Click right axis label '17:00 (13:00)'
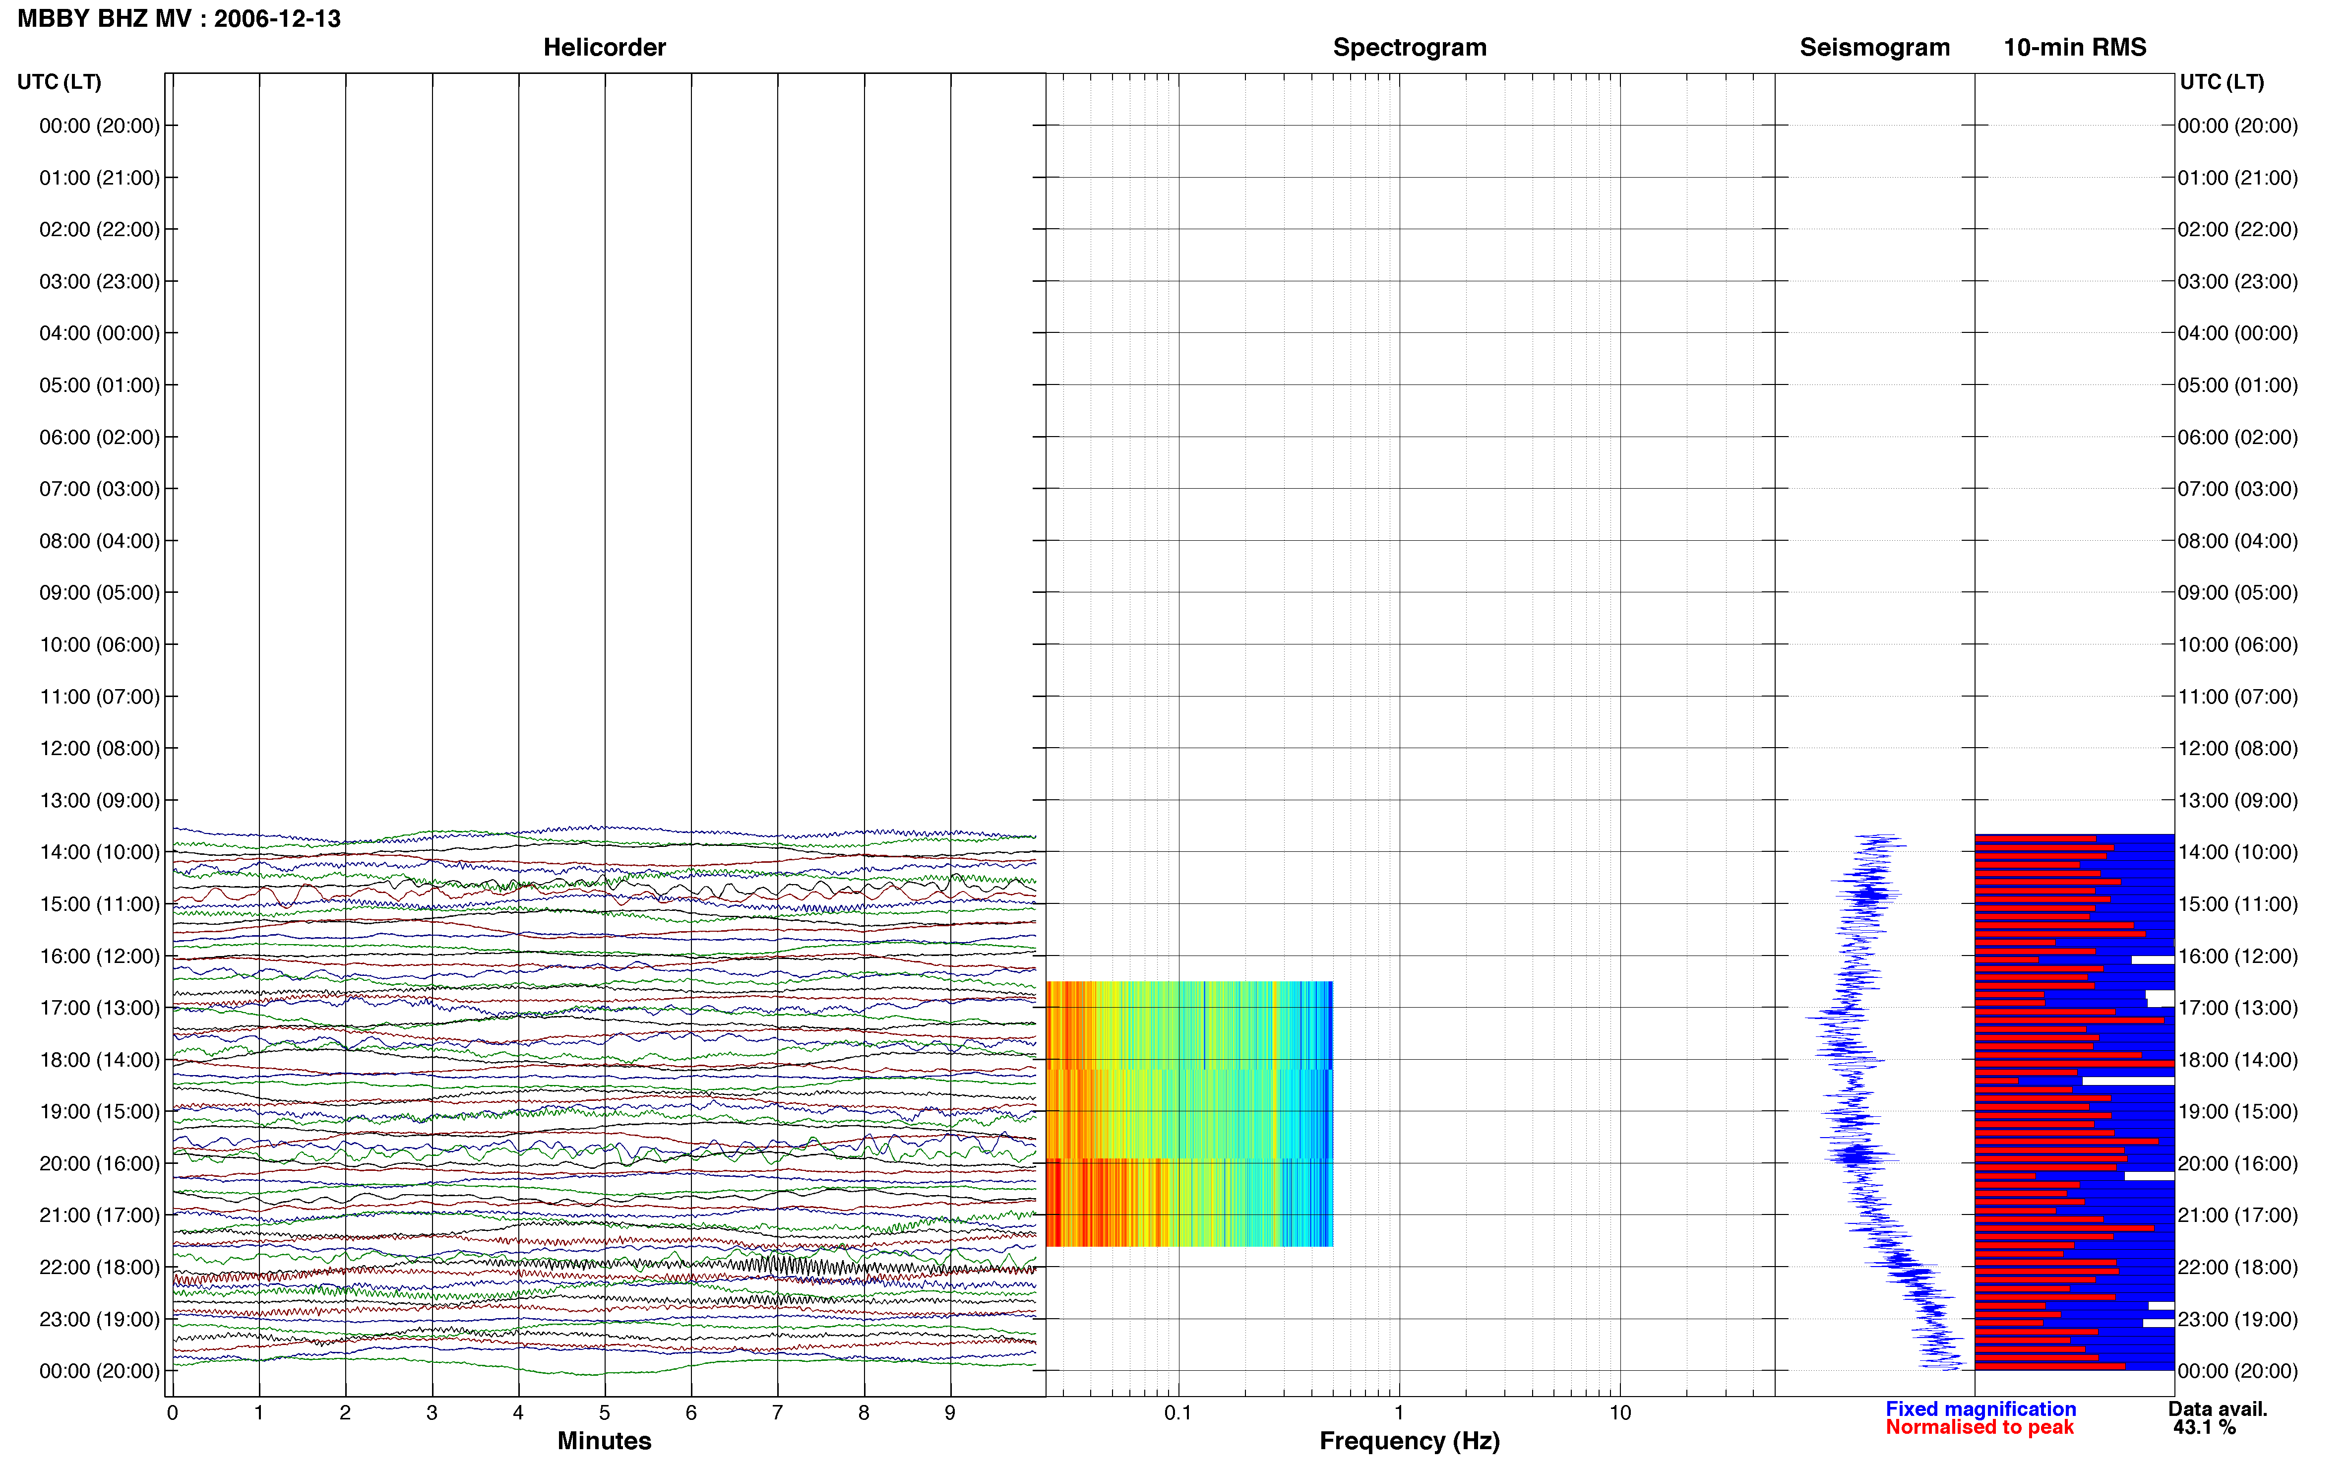Image resolution: width=2351 pixels, height=1470 pixels. [2237, 1008]
